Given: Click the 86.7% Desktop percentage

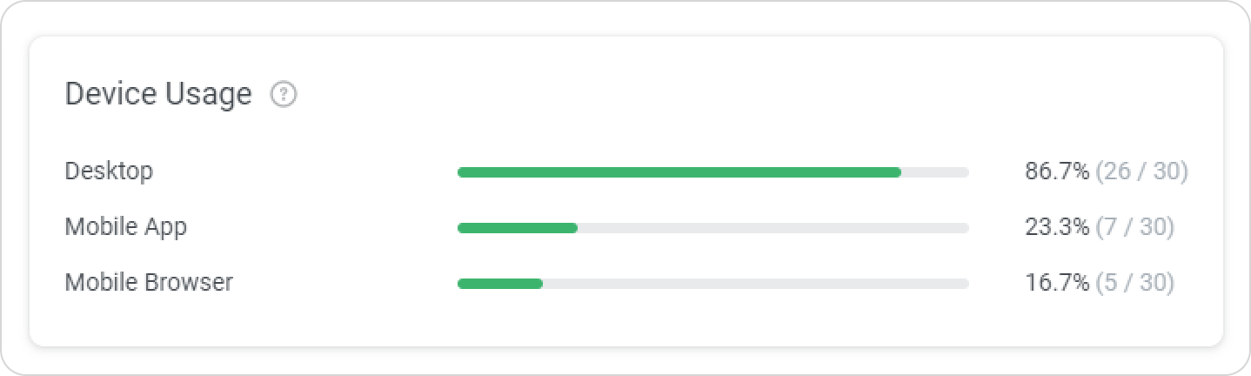Looking at the screenshot, I should pyautogui.click(x=1057, y=171).
